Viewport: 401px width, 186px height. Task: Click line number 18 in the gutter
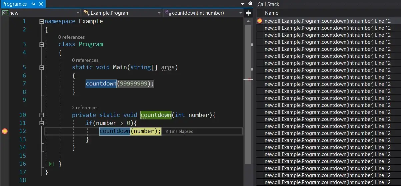pos(22,180)
